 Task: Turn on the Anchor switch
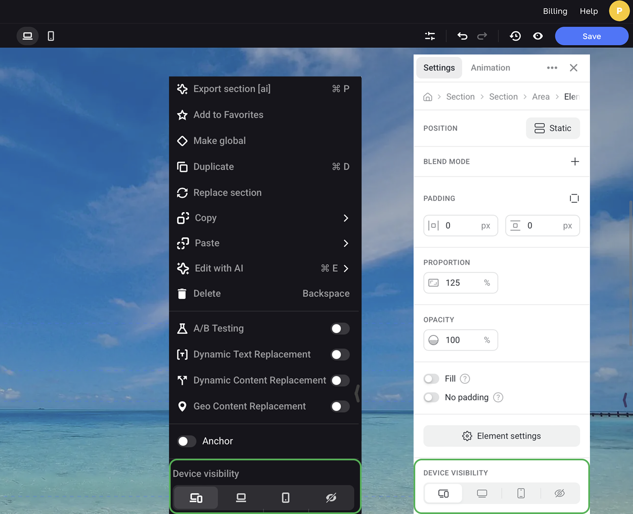click(x=186, y=441)
